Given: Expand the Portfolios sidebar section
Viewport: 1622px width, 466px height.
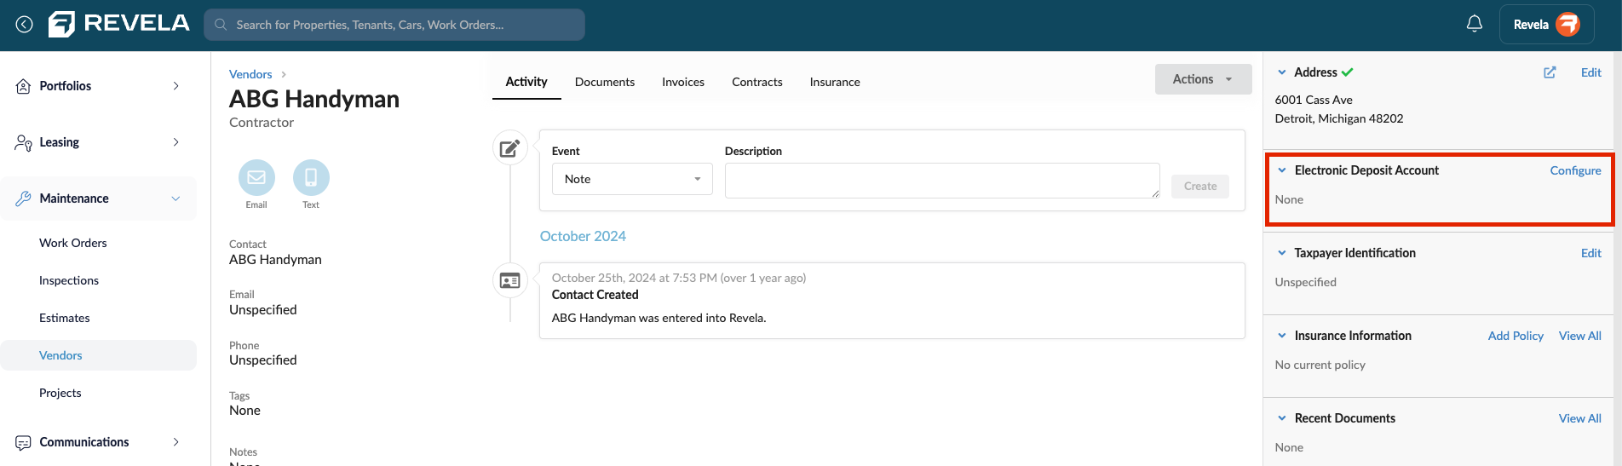Looking at the screenshot, I should 175,86.
